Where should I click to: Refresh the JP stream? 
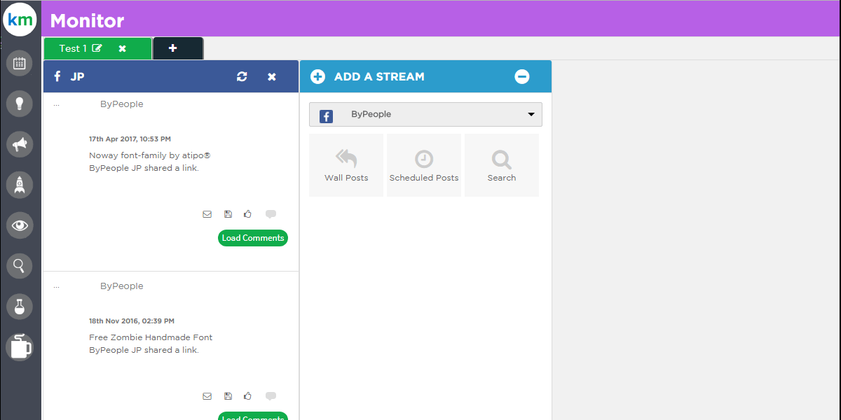[x=242, y=77]
